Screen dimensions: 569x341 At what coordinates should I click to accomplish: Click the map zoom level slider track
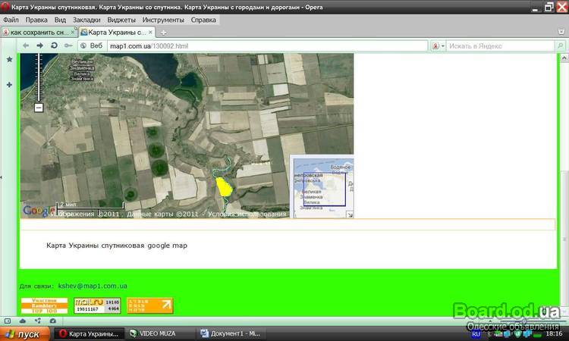[x=39, y=77]
